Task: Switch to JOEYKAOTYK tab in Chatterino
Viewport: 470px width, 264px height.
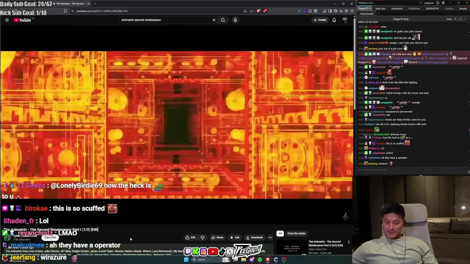Action: click(x=432, y=8)
